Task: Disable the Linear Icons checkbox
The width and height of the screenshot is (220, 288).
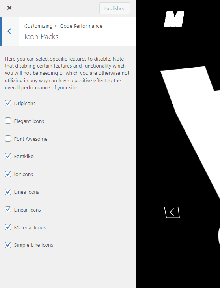Action: click(x=8, y=210)
